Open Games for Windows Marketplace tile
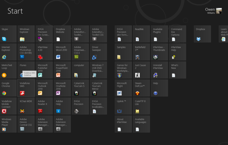 [123, 70]
